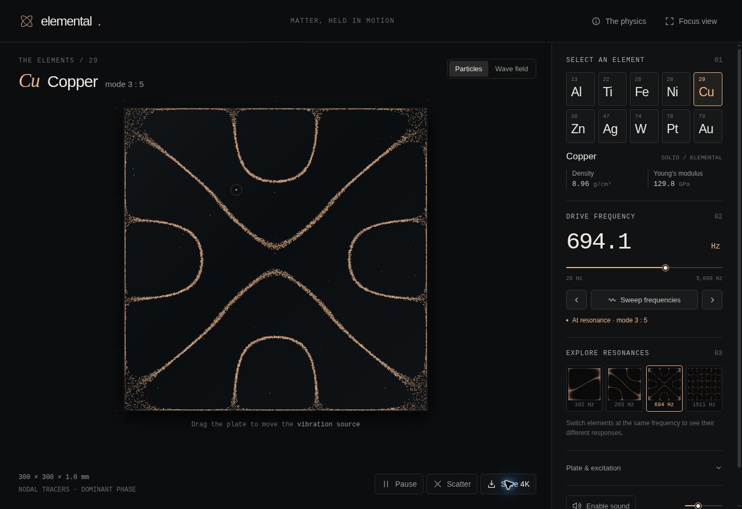Switch to Wave field view
Viewport: 742px width, 509px height.
(x=511, y=69)
